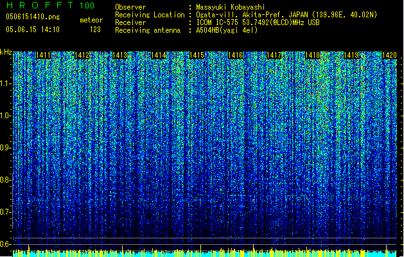Click the Ogata-vill. Akita-Pref. JAPAN location text
The width and height of the screenshot is (404, 257).
click(286, 15)
